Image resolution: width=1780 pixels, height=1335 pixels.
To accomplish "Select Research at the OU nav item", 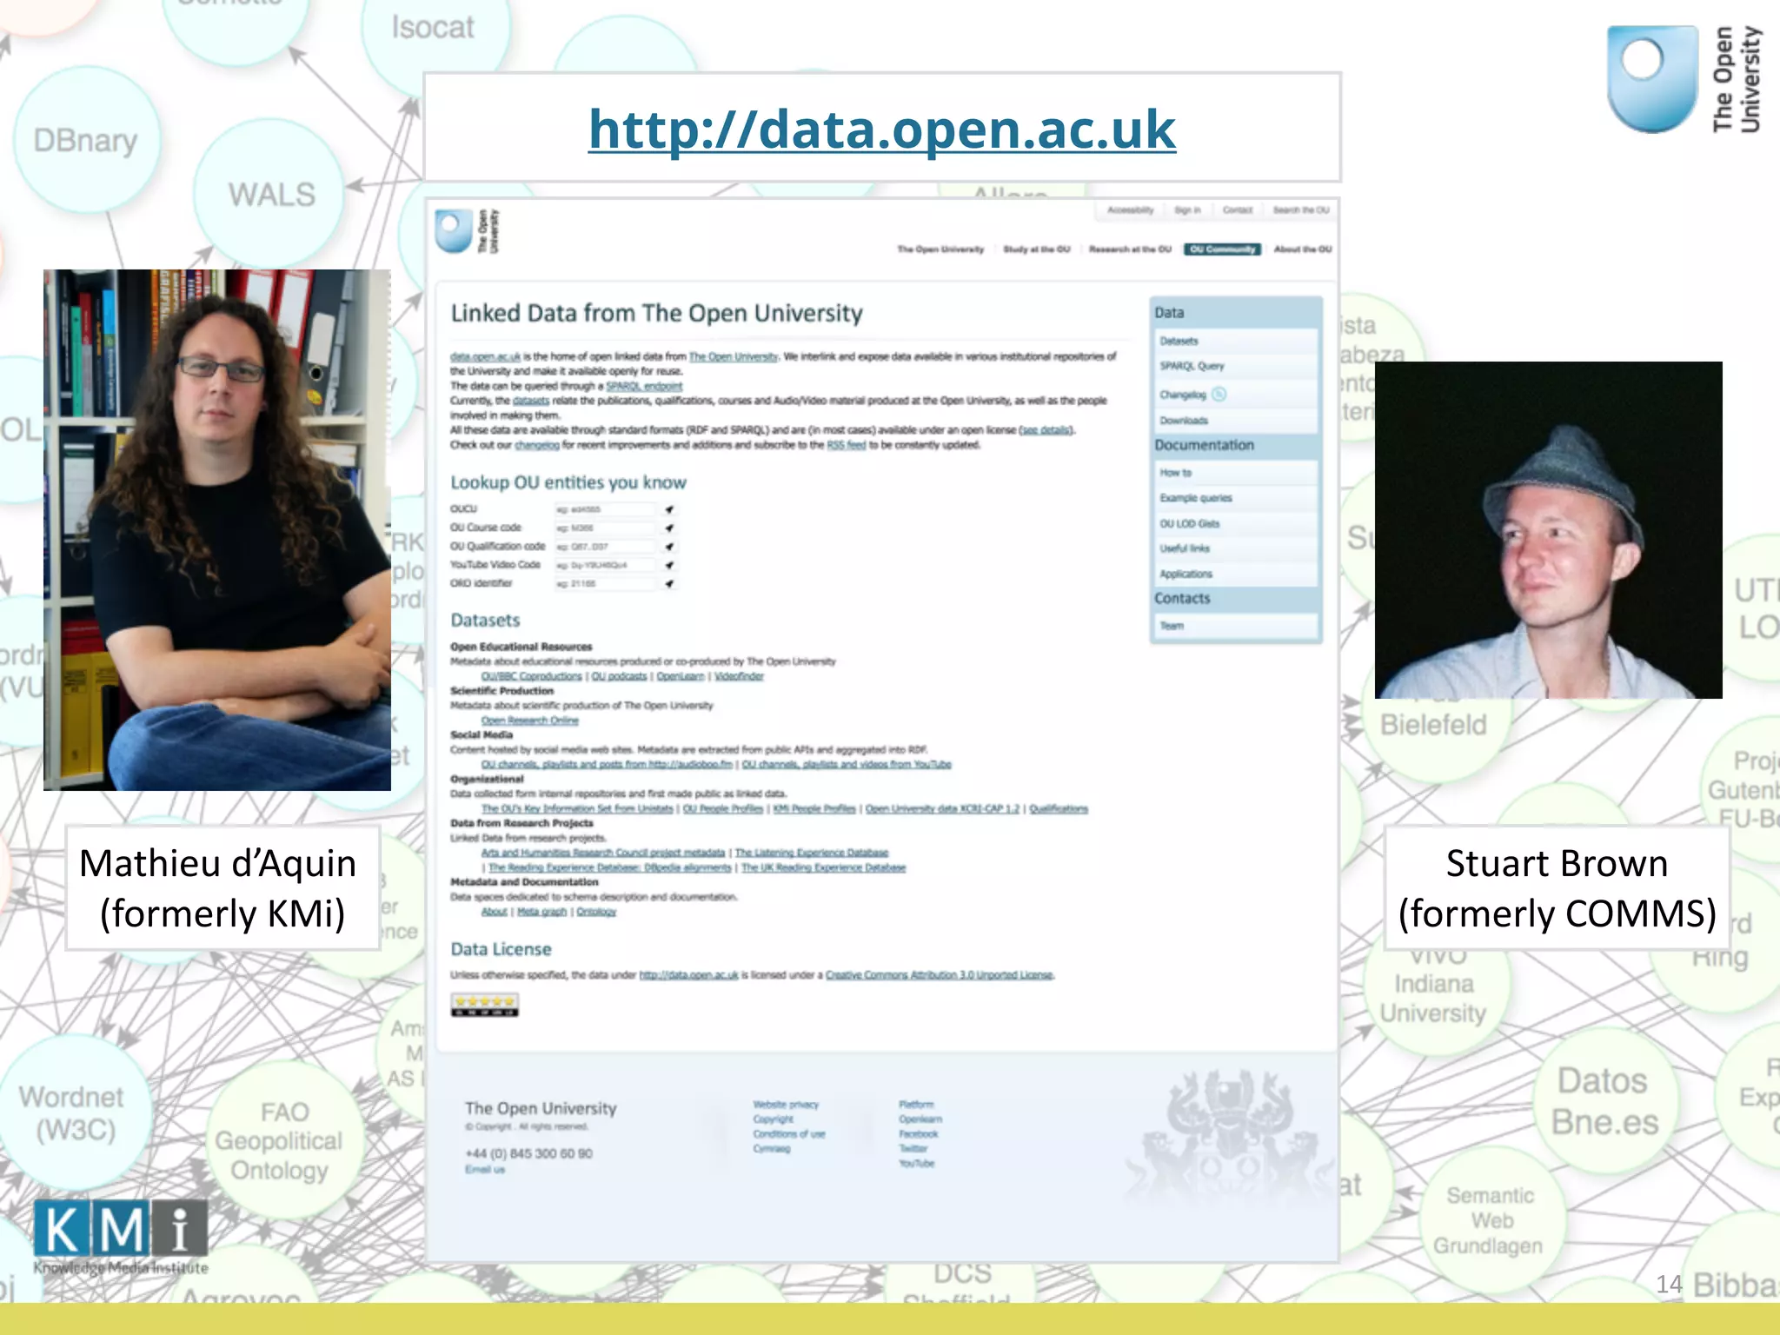I will (x=1130, y=249).
